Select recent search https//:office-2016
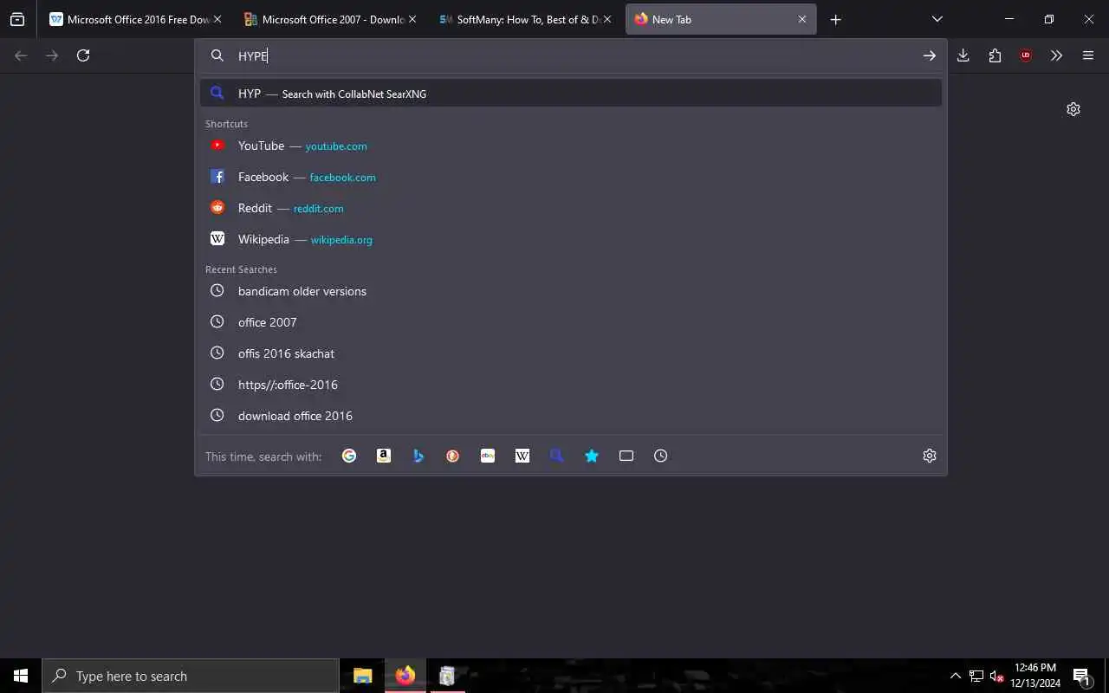 [571, 385]
